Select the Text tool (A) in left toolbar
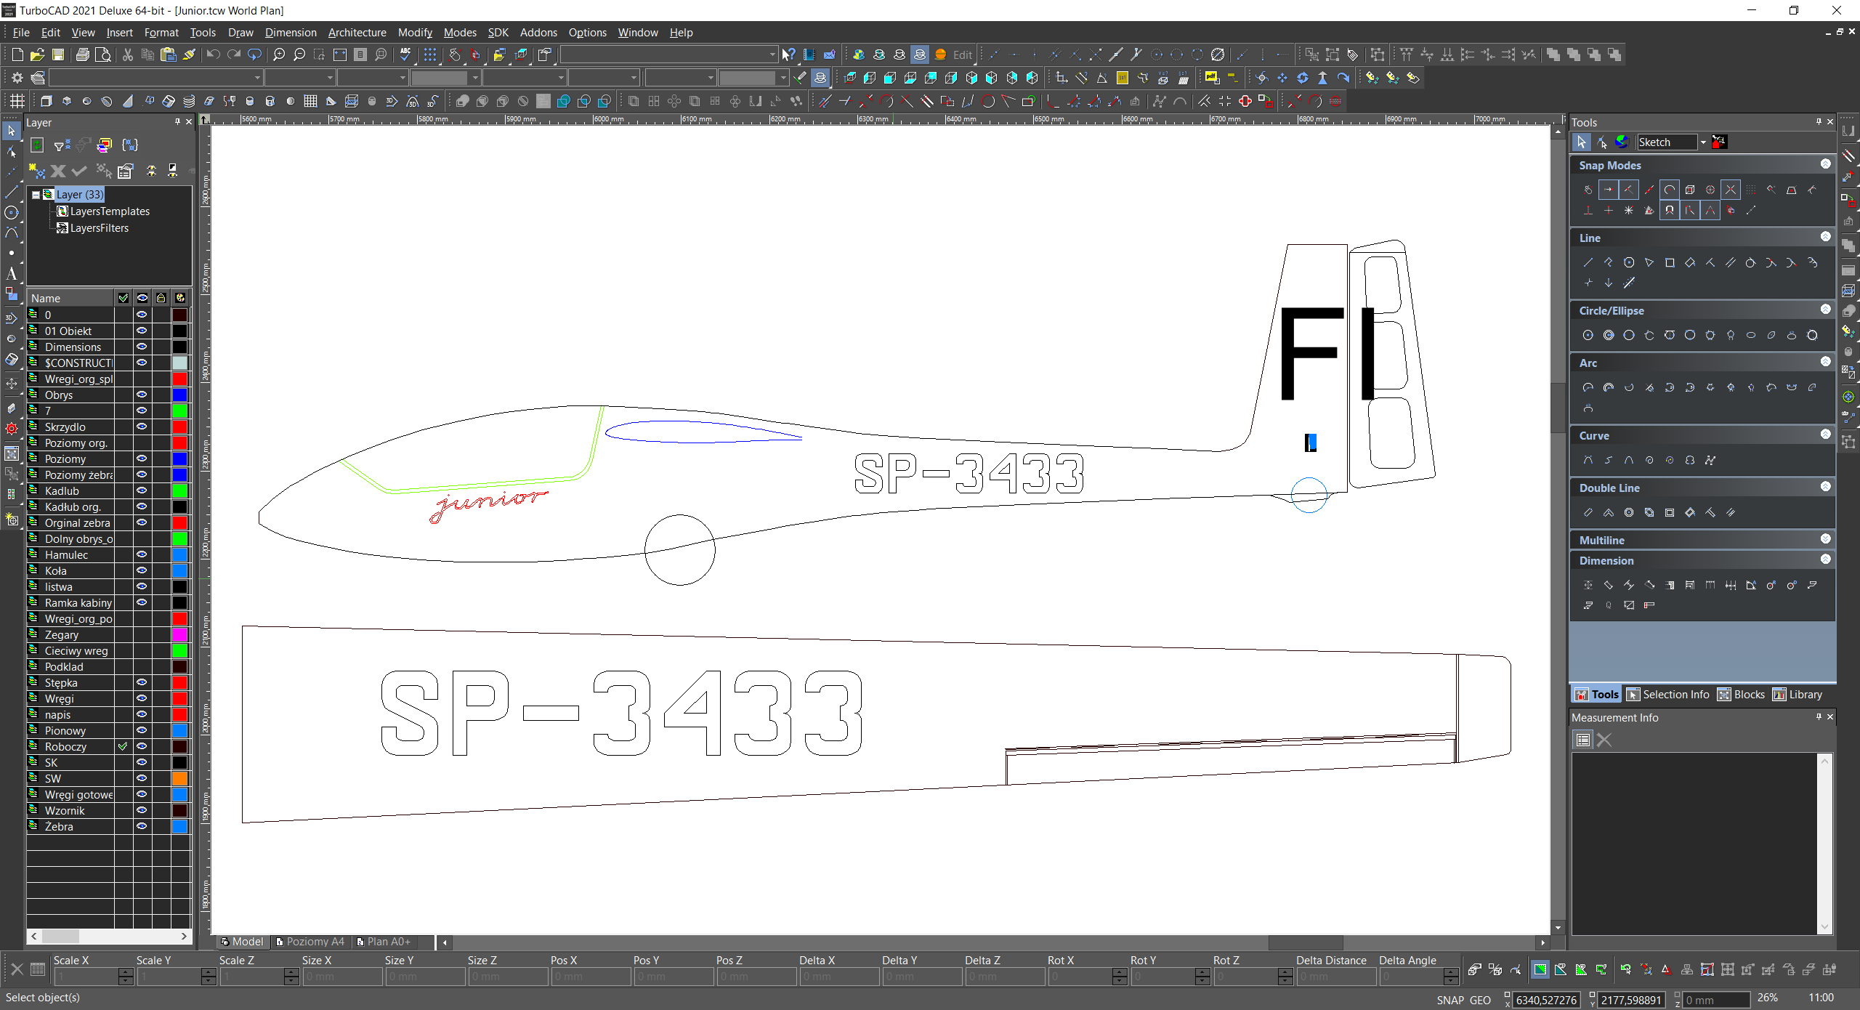This screenshot has height=1010, width=1860. coord(11,274)
